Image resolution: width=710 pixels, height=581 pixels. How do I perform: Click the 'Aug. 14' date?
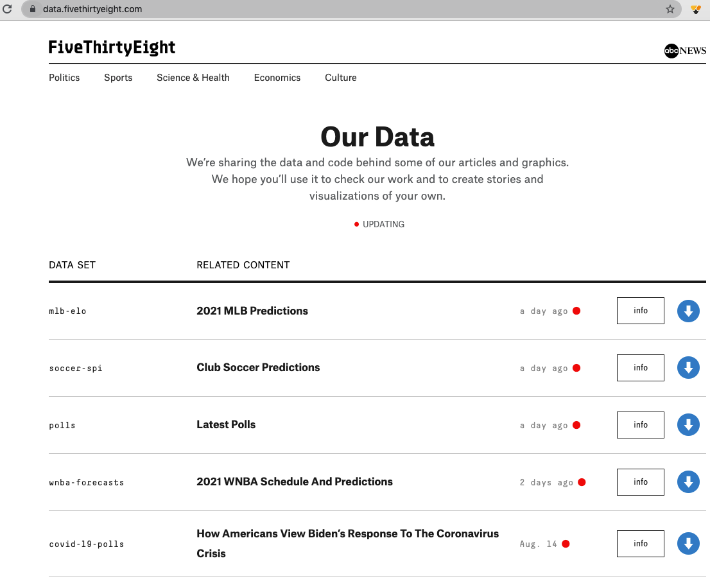538,544
